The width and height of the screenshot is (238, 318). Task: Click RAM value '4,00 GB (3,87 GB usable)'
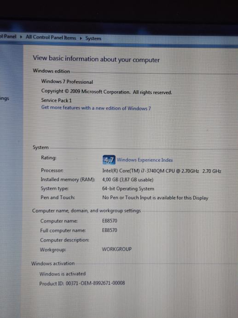tap(128, 180)
